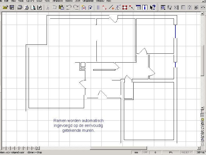Viewport: 206px width, 155px height.
Task: Click the Paste clipboard icon
Action: (61, 7)
